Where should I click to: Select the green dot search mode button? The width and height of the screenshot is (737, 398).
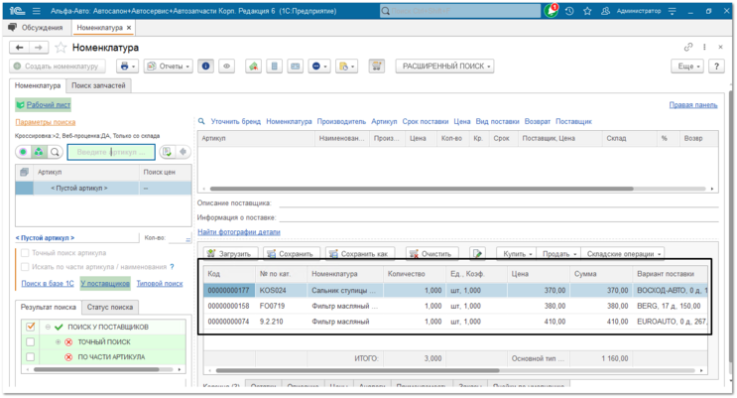coord(23,152)
